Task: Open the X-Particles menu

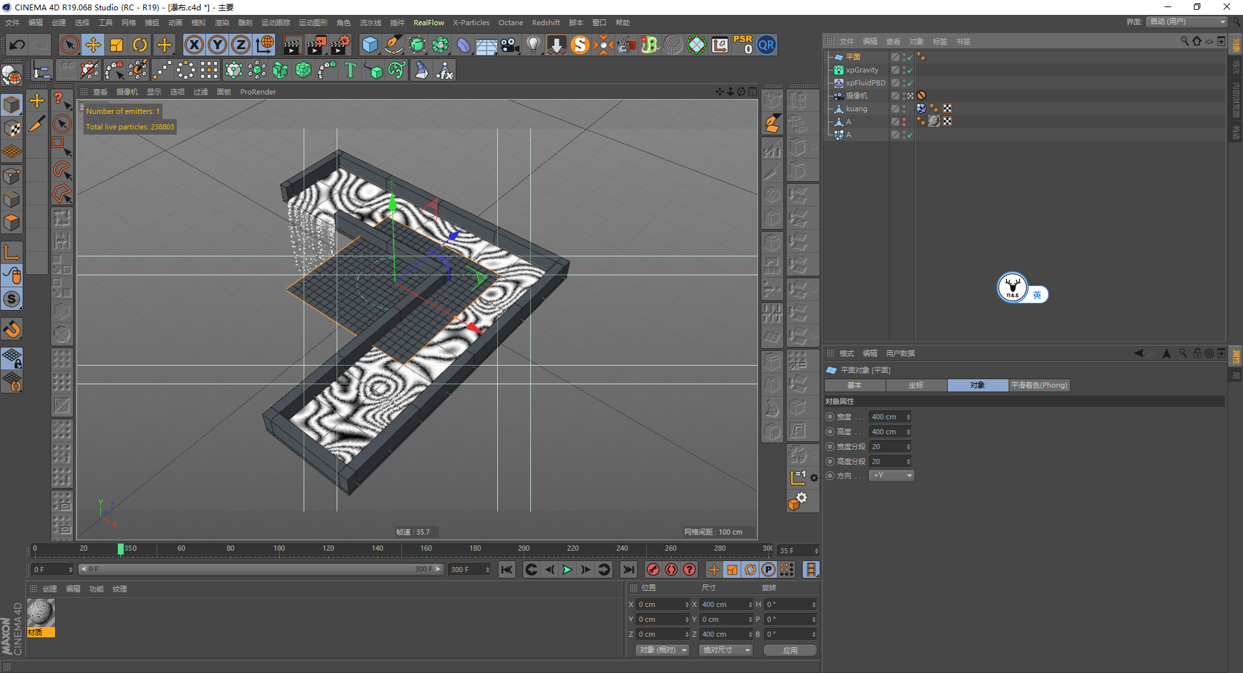Action: 471,23
